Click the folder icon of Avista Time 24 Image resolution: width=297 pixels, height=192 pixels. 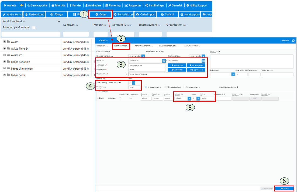(x=8, y=48)
